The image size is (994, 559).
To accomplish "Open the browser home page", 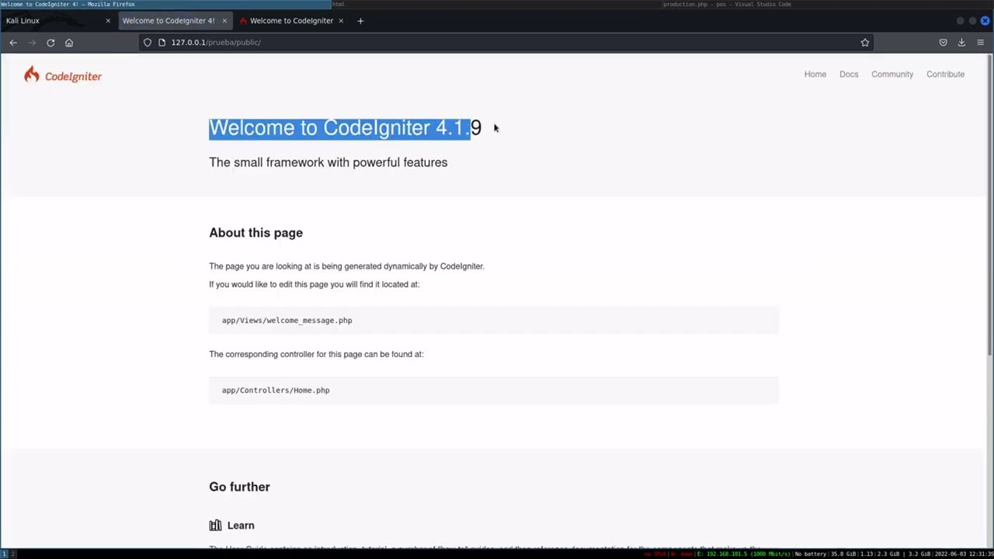I will [69, 43].
